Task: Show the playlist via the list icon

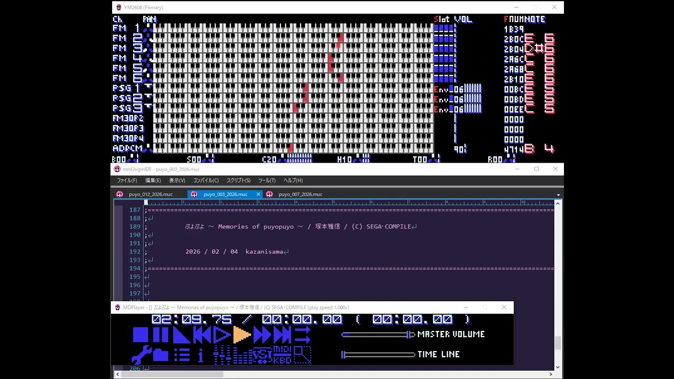Action: tap(181, 355)
